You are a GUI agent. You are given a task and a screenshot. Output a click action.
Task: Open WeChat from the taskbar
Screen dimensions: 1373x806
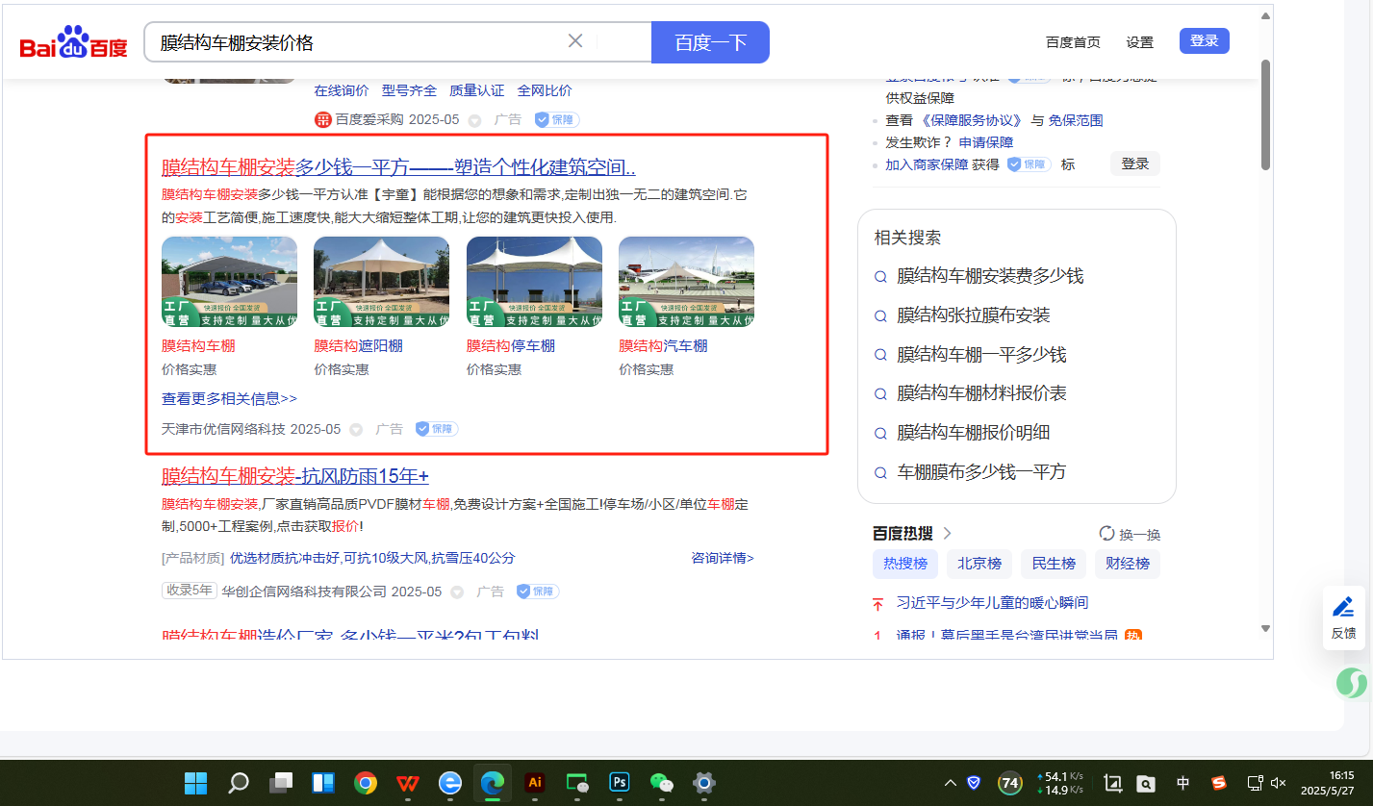pyautogui.click(x=662, y=783)
